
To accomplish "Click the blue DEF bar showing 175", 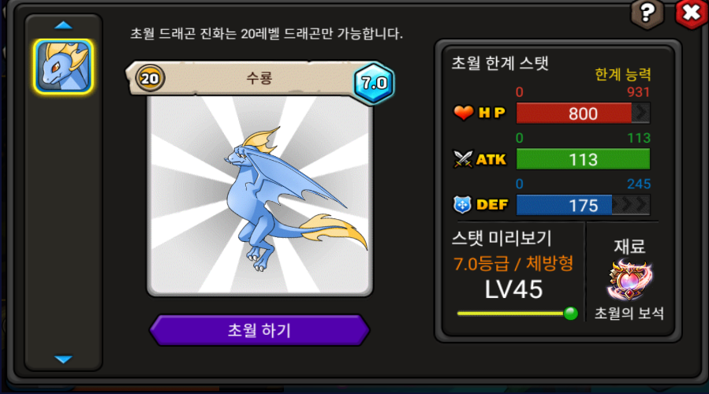I will [x=583, y=205].
